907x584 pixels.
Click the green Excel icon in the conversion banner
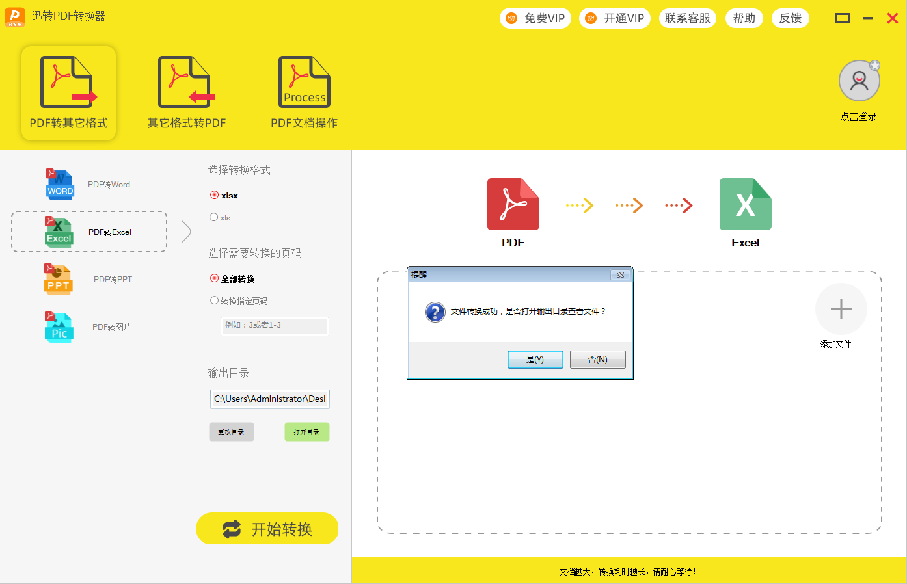[x=746, y=204]
